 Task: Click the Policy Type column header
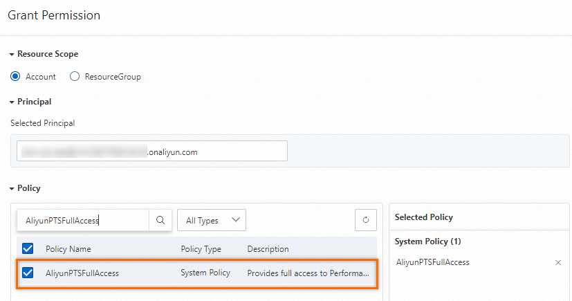(201, 249)
